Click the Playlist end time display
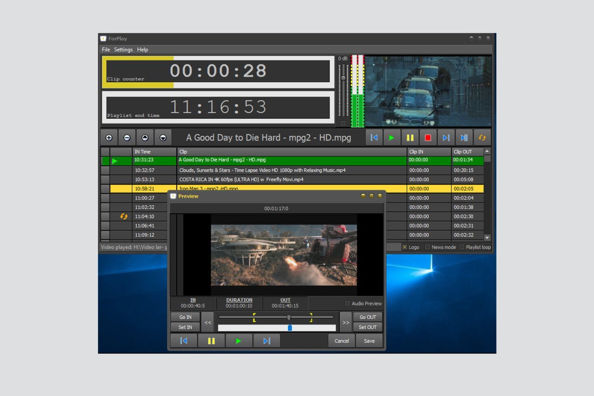This screenshot has width=594, height=396. (218, 108)
